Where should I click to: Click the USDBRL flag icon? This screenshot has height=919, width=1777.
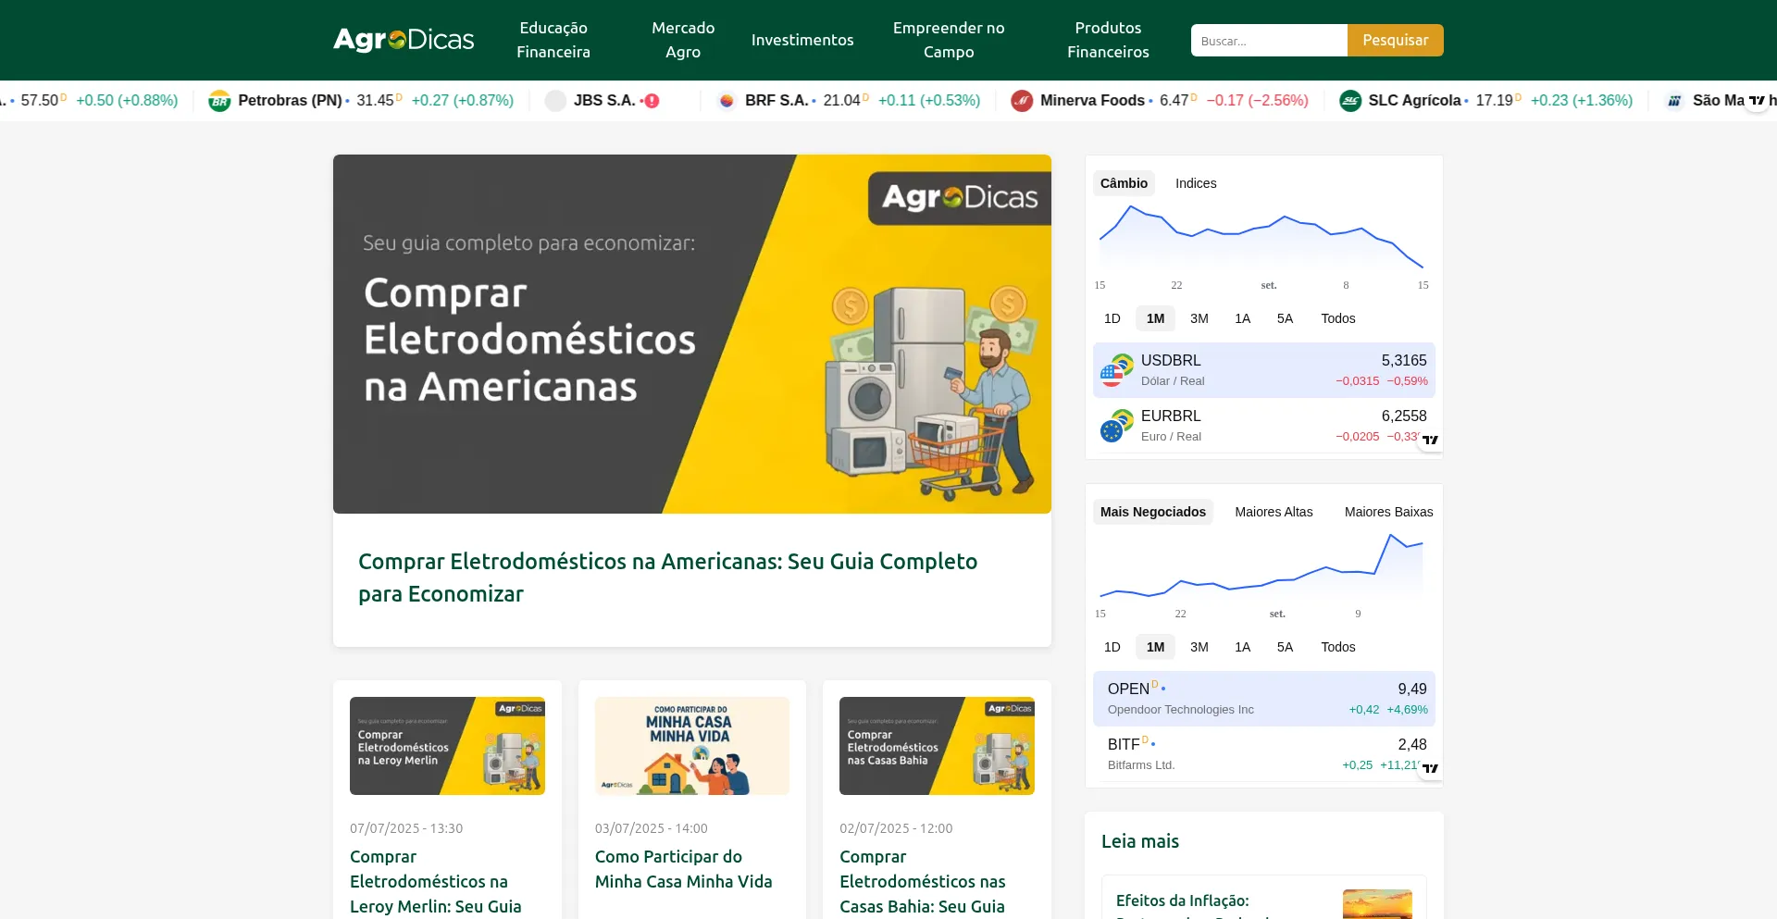[1117, 370]
